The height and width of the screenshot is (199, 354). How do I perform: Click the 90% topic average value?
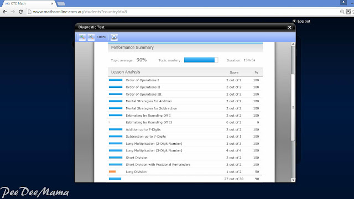point(142,60)
